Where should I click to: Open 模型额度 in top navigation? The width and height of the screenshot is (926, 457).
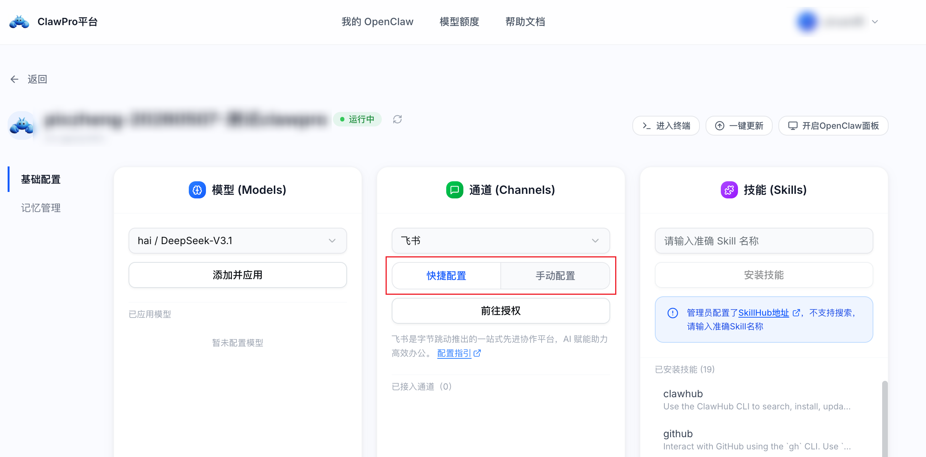pos(459,22)
